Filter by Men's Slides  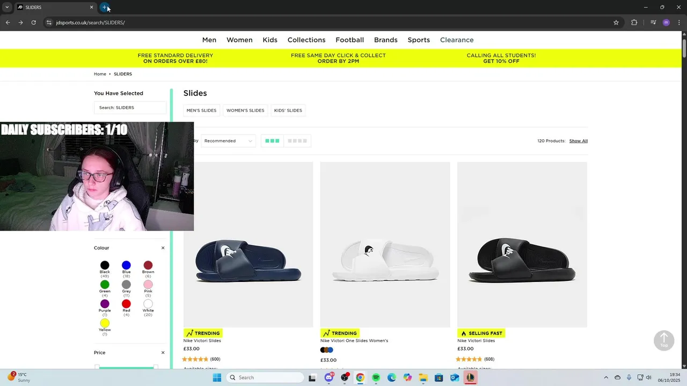point(201,110)
